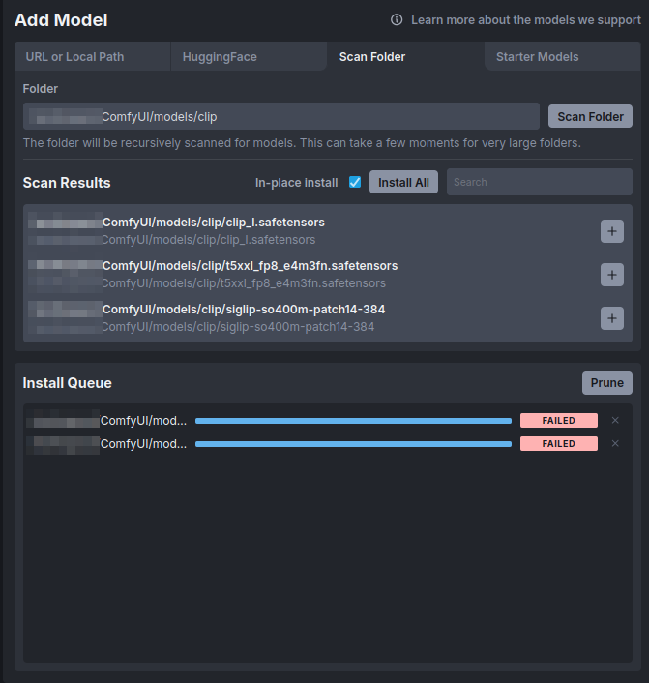This screenshot has height=683, width=649.
Task: Add the t5xxl_fp8_e4m3fn.safetensors model with plus icon
Action: 612,275
